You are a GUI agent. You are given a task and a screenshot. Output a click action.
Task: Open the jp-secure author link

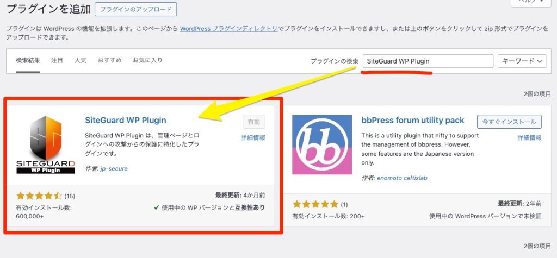(114, 168)
